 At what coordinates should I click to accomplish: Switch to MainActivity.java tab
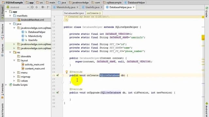66,7
